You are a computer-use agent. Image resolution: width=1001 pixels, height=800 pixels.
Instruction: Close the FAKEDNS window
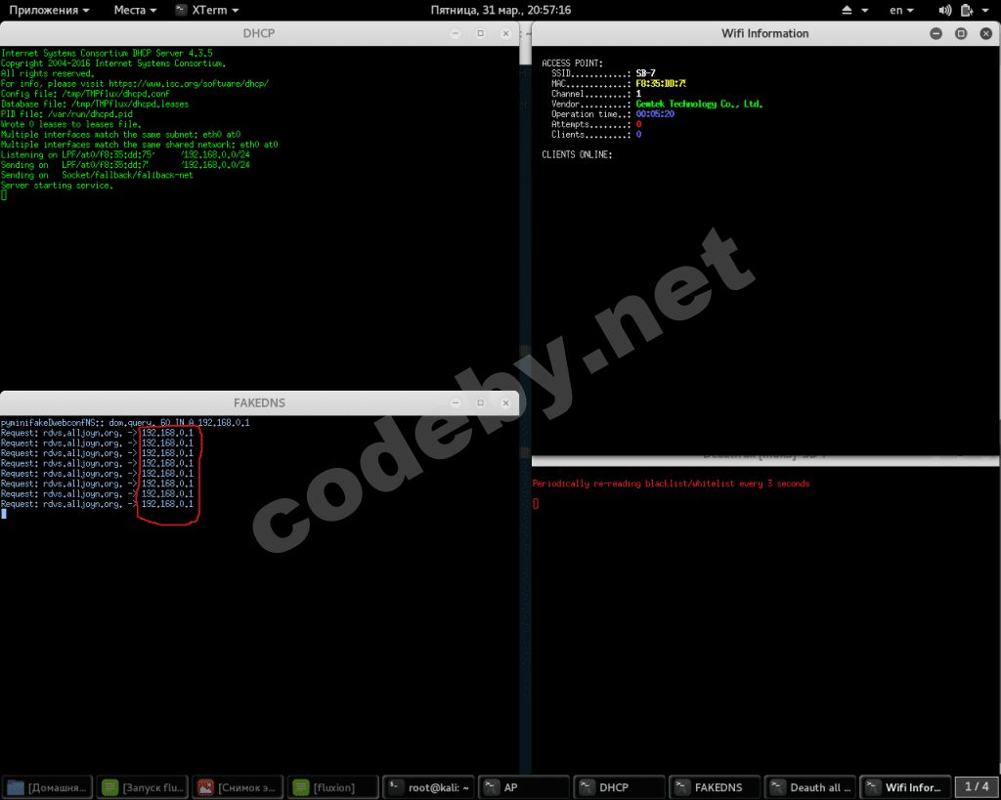point(505,402)
